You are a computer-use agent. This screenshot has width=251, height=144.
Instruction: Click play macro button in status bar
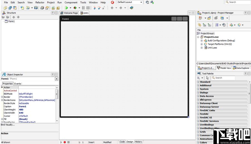[x=61, y=142]
